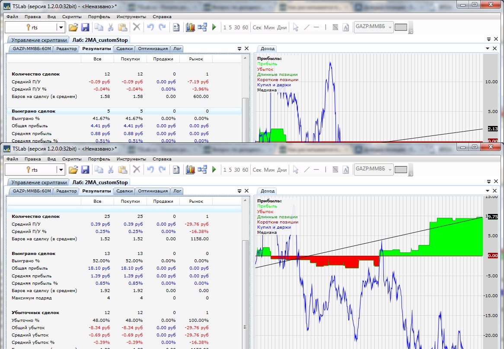Open the Сделки tab in upper window
This screenshot has width=504, height=349.
(x=124, y=49)
